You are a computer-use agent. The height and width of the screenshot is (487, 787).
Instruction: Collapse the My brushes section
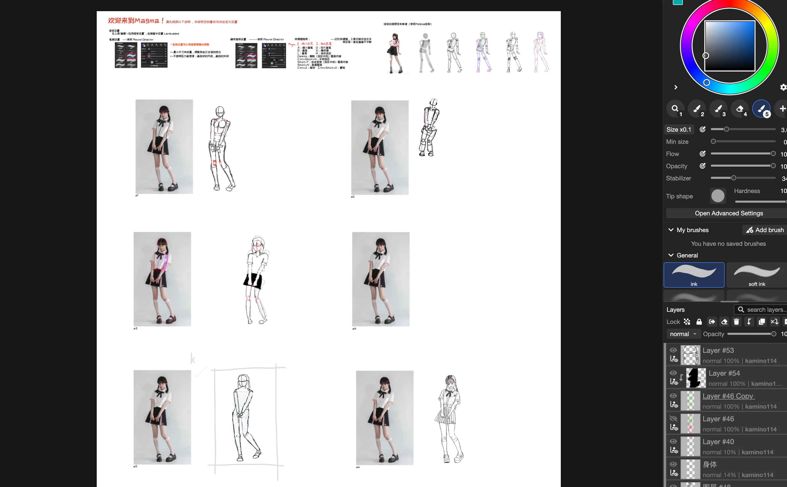click(x=671, y=230)
